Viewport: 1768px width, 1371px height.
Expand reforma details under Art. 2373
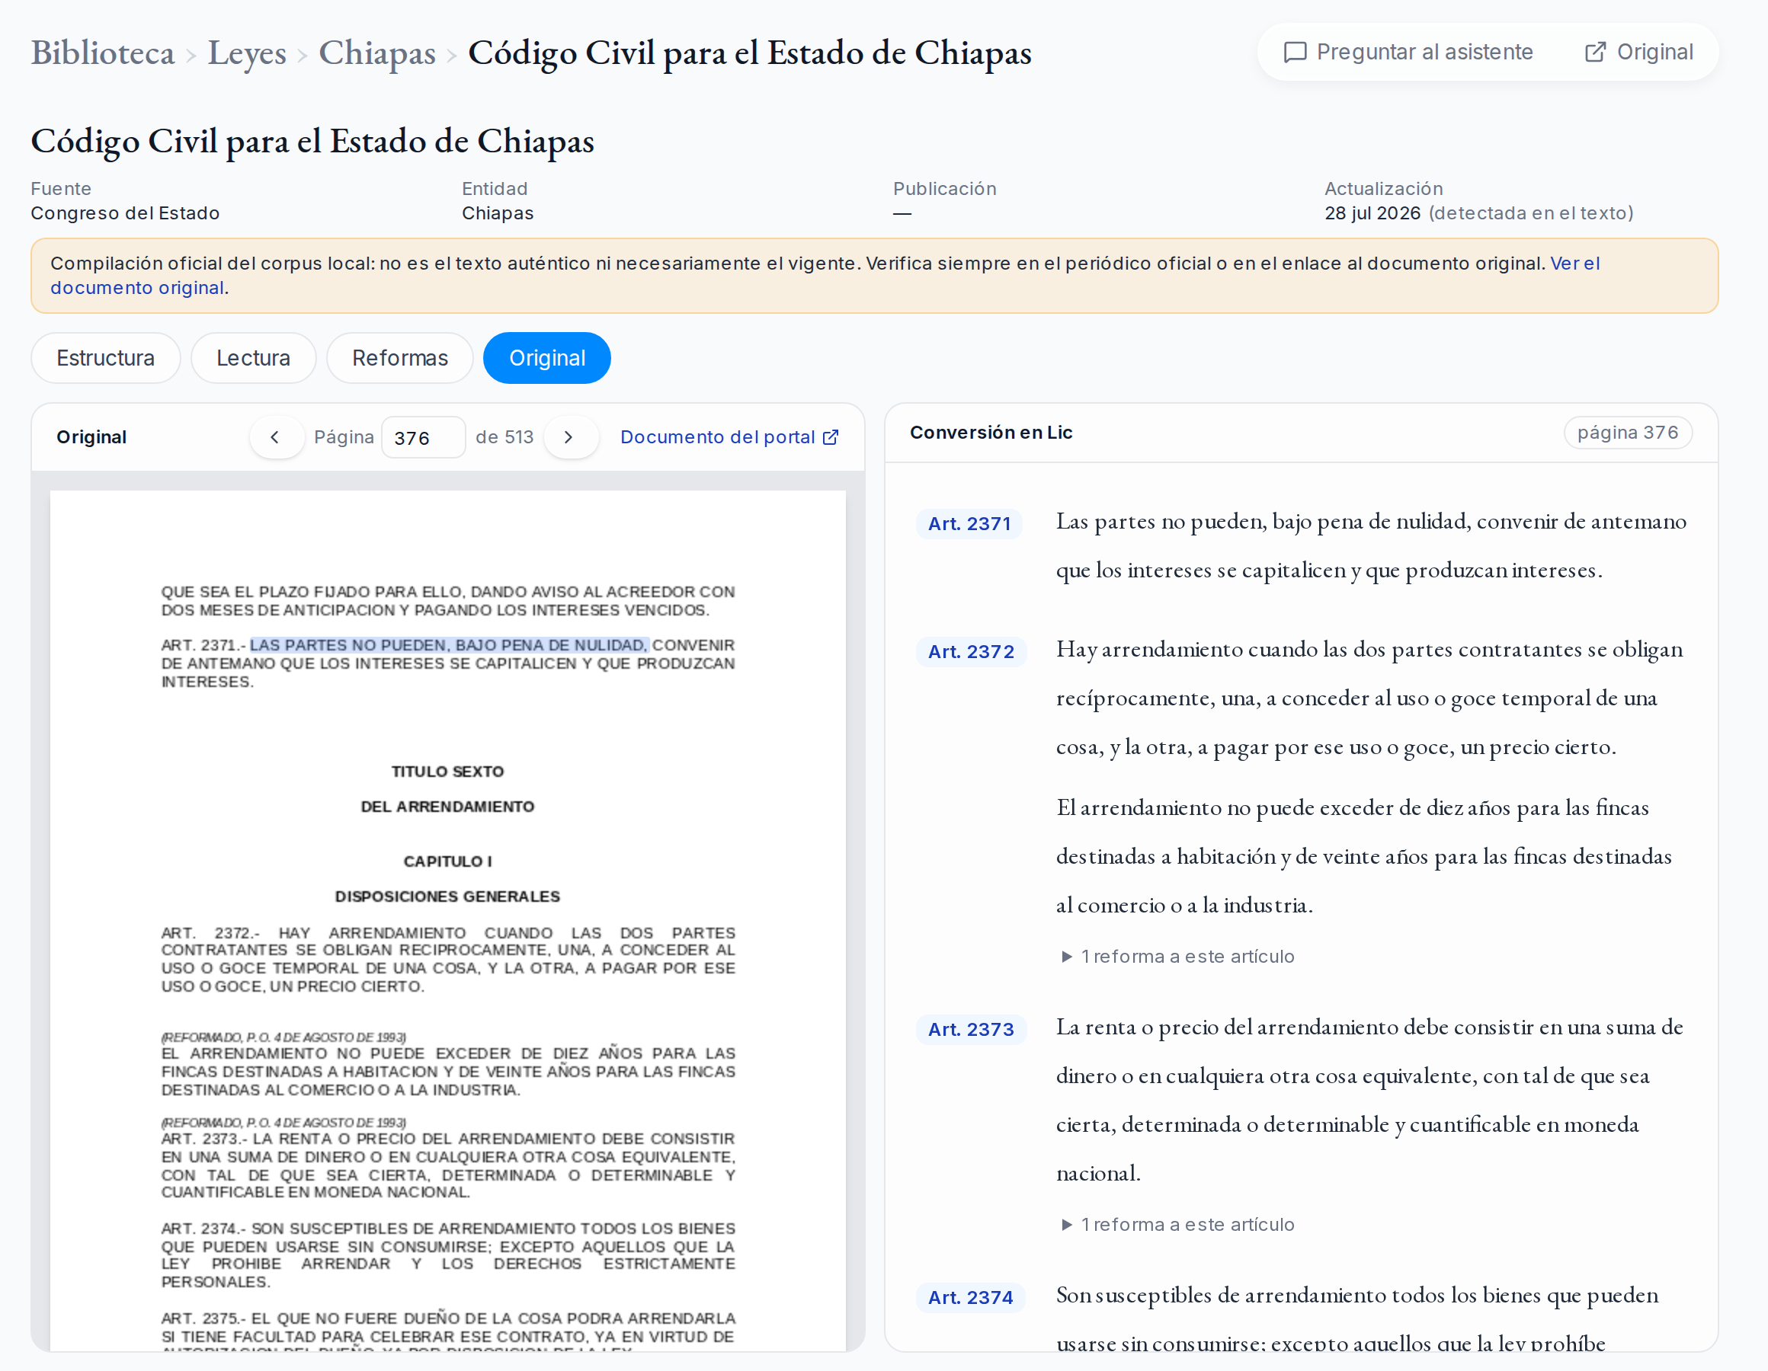tap(1179, 1225)
